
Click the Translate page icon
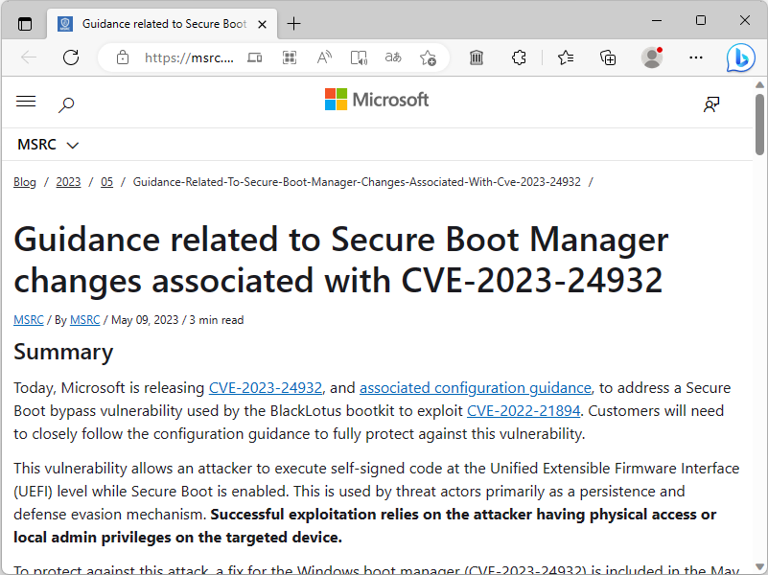[x=393, y=57]
